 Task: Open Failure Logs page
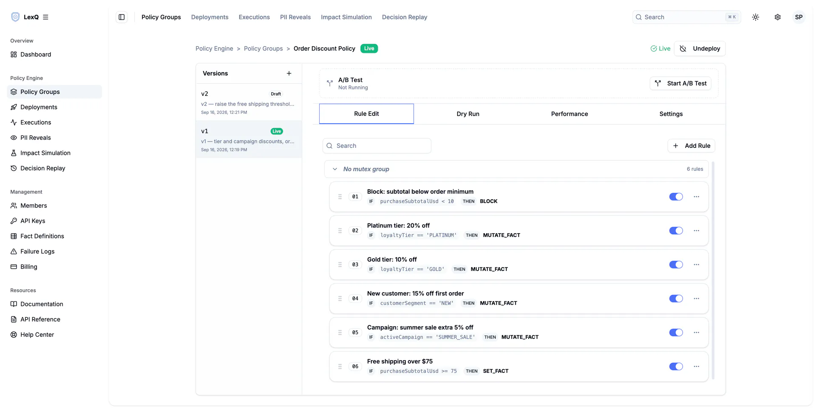(x=54, y=251)
